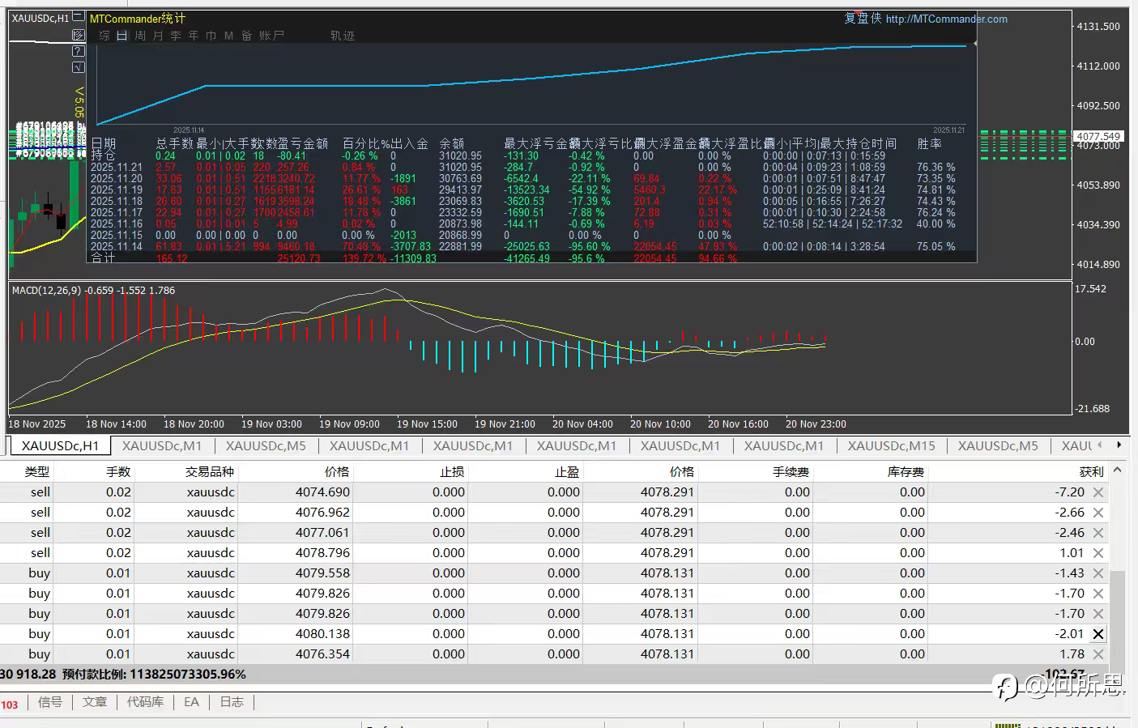Close the sell order opened at 4076.962
This screenshot has width=1138, height=728.
(x=1098, y=513)
